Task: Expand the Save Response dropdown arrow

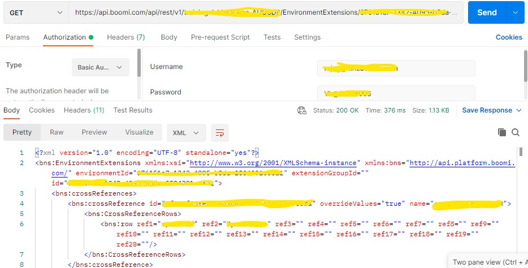Action: click(519, 110)
